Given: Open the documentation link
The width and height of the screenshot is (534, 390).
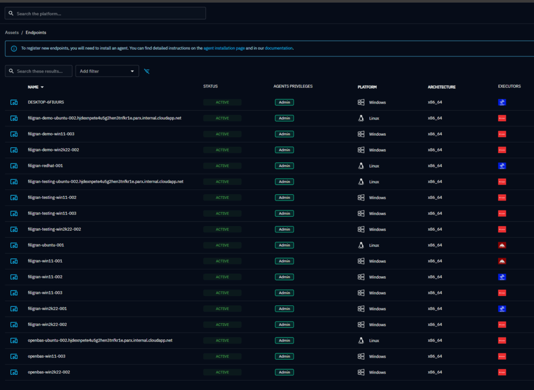Looking at the screenshot, I should (278, 49).
